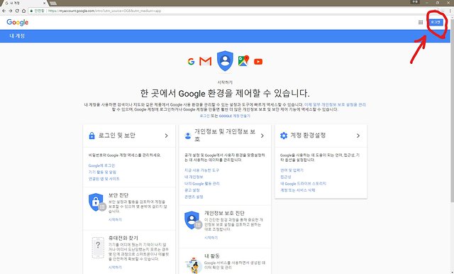Click the 개인정보 보호 진단 heading
Screen dimensions: 454x274
pos(224,213)
